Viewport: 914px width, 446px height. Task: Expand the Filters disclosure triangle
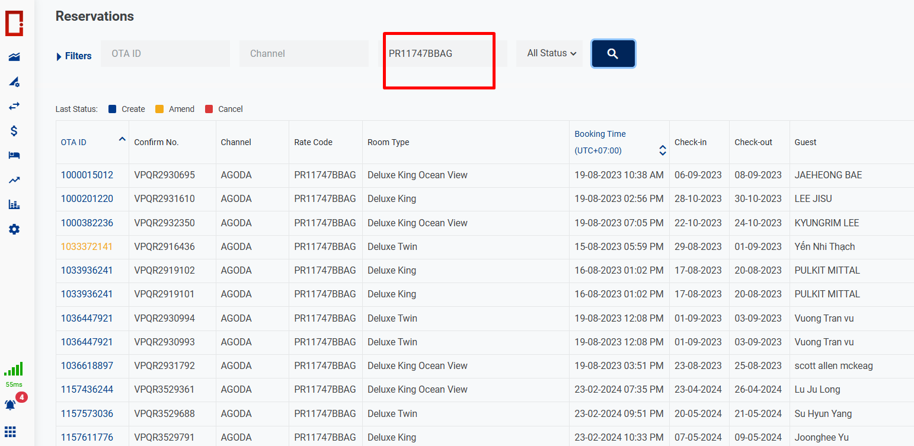coord(59,57)
